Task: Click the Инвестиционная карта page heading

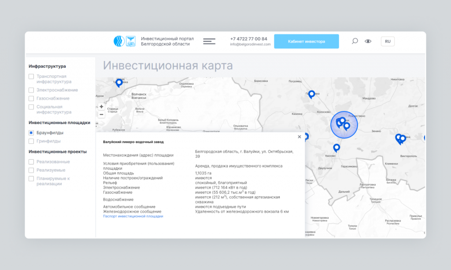Action: pos(168,66)
